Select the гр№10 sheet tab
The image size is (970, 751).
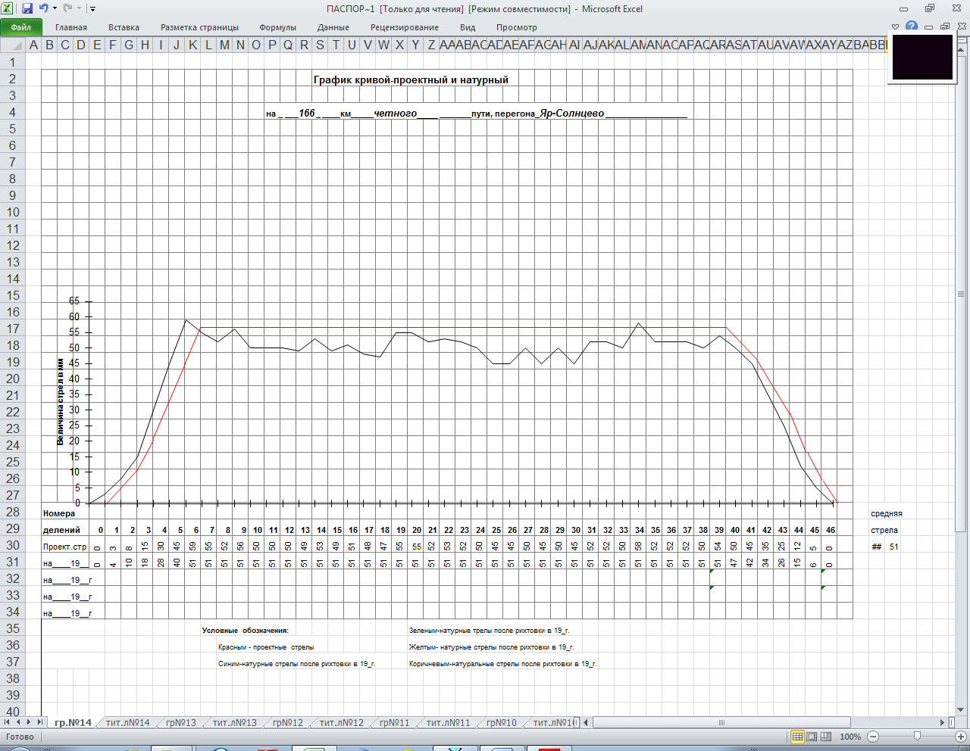tap(501, 722)
